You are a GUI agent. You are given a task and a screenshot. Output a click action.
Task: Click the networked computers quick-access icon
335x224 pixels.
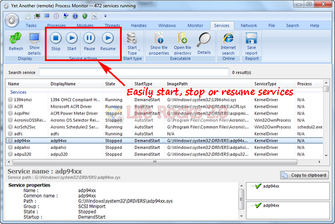pos(66,16)
